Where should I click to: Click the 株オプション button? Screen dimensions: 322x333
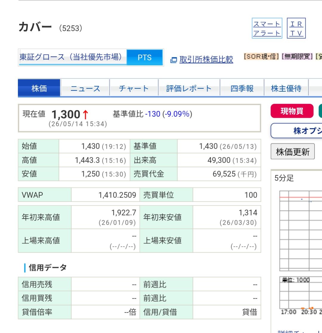pos(297,131)
